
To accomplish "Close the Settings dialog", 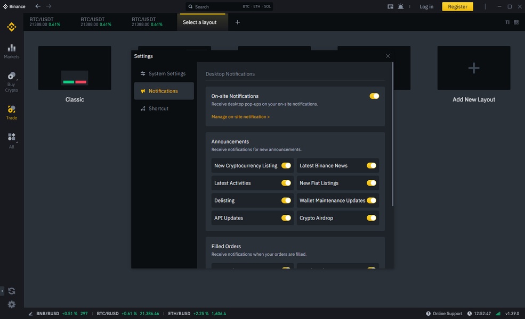I will coord(387,56).
